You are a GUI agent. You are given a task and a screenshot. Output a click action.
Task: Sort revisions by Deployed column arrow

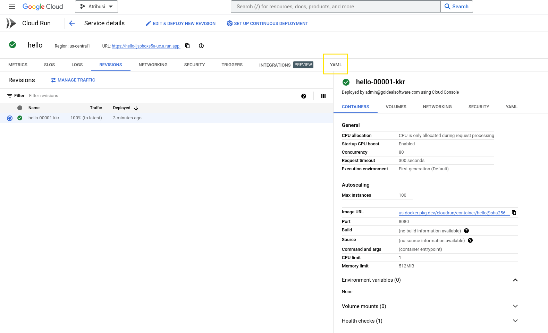pyautogui.click(x=136, y=108)
